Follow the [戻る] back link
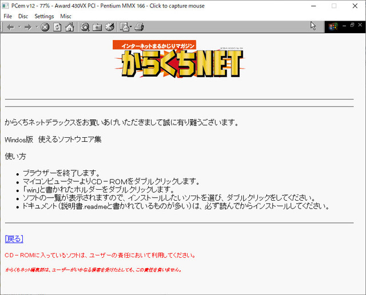The image size is (366, 295). pyautogui.click(x=14, y=239)
